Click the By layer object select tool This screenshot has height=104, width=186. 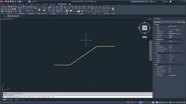coord(6,9)
